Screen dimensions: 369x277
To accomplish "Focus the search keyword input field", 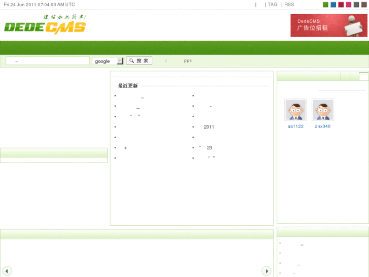I will [48, 61].
